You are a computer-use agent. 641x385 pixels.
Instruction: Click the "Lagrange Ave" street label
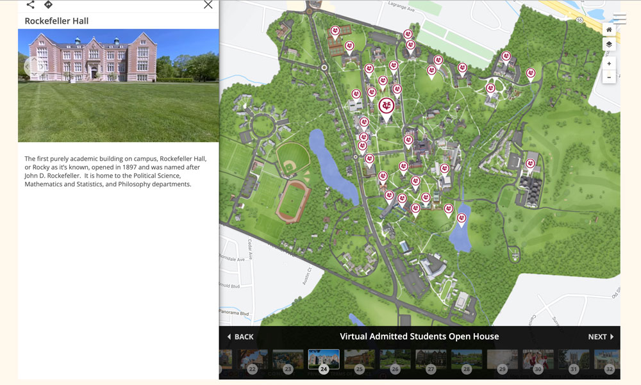click(x=401, y=6)
